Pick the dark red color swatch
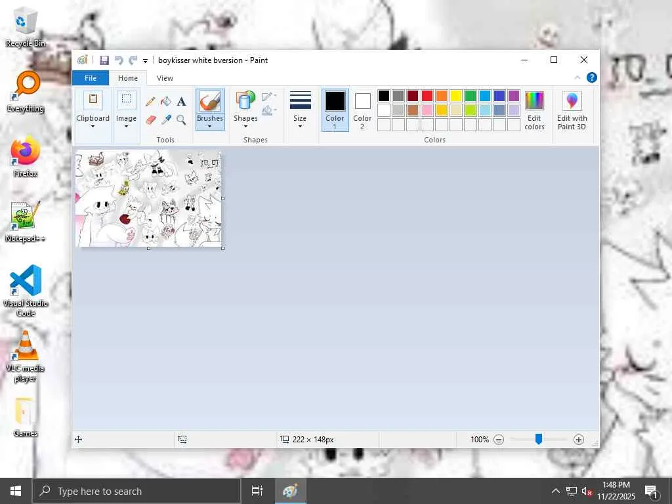The height and width of the screenshot is (504, 672). (x=413, y=96)
